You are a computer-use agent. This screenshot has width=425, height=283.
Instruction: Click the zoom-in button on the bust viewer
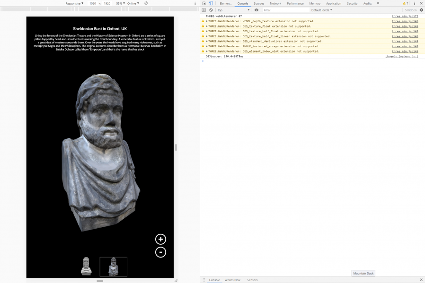pyautogui.click(x=160, y=239)
